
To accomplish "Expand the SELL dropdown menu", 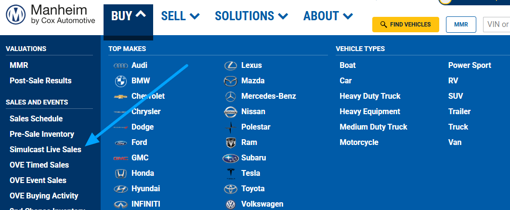I will pyautogui.click(x=180, y=16).
